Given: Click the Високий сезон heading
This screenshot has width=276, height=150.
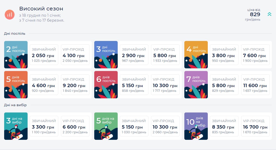Looking at the screenshot, I should pyautogui.click(x=41, y=9).
